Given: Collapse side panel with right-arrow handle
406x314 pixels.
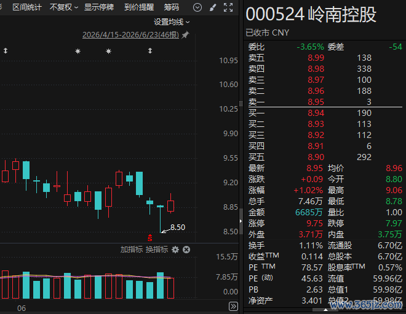Looking at the screenshot, I should (241, 221).
